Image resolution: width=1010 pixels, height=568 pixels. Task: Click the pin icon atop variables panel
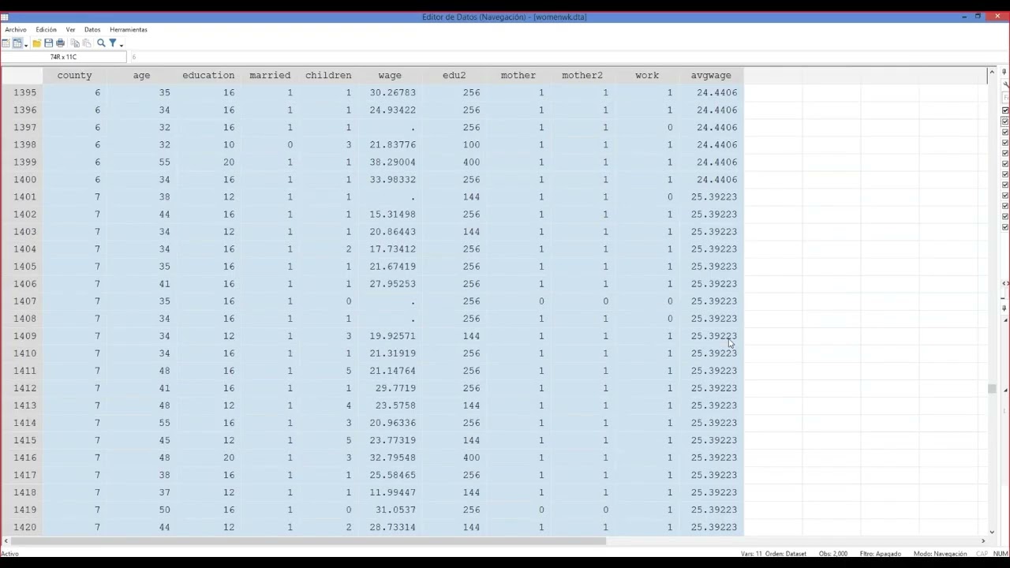coord(1004,72)
